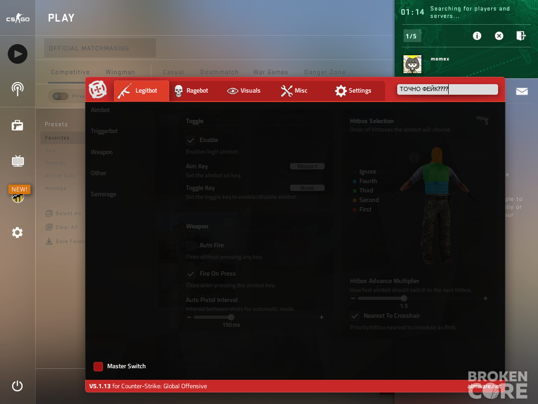Click the Auto Pistol Interval slider handle
Screen dimensions: 538x404
tap(231, 317)
